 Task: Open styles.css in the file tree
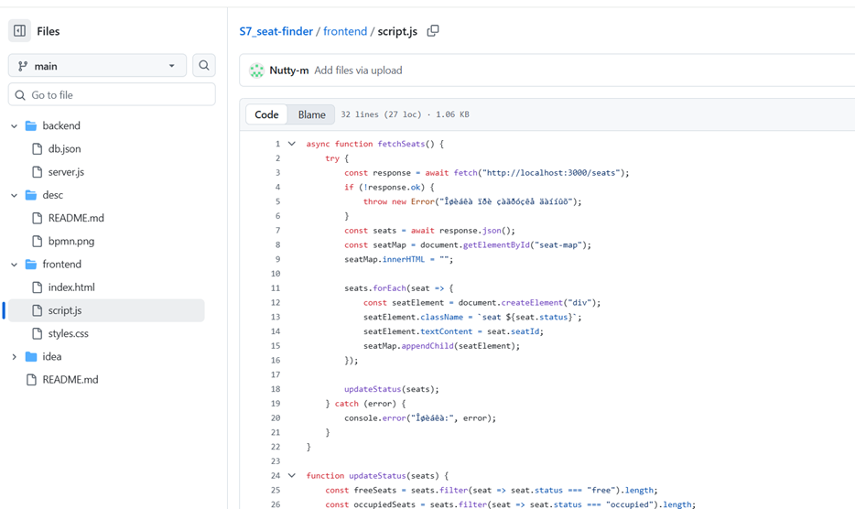[x=68, y=333]
